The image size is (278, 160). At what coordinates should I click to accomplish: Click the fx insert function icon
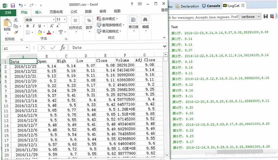click(x=63, y=48)
